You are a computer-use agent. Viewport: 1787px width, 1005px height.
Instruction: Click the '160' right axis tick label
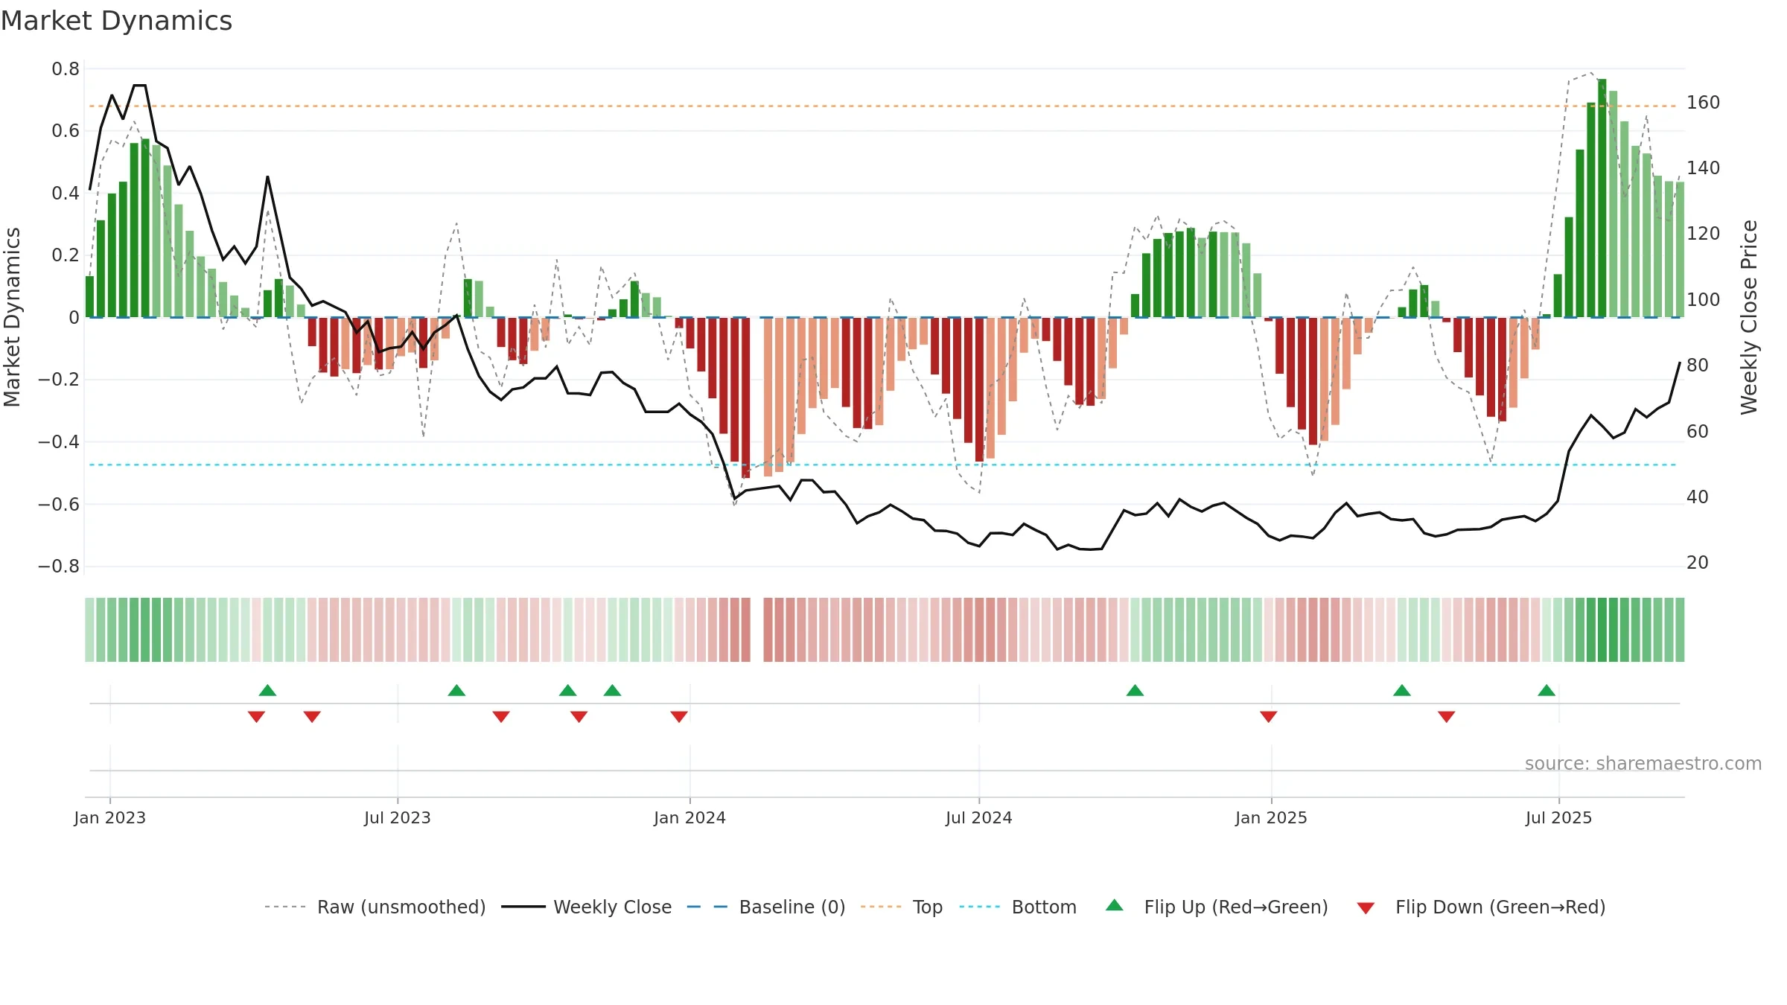coord(1704,103)
